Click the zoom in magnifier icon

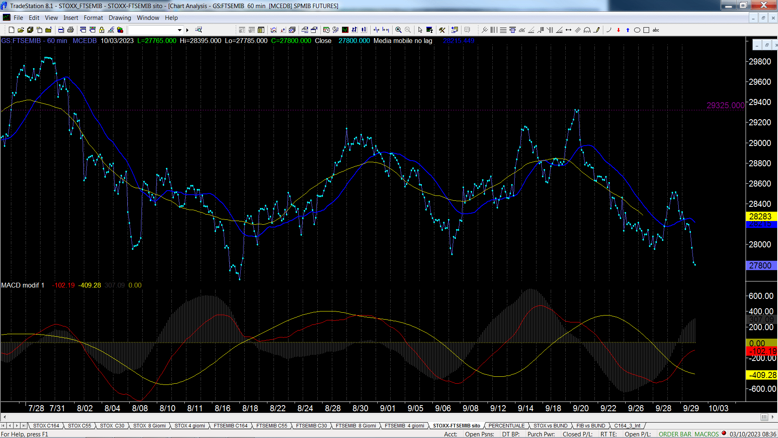tap(399, 30)
